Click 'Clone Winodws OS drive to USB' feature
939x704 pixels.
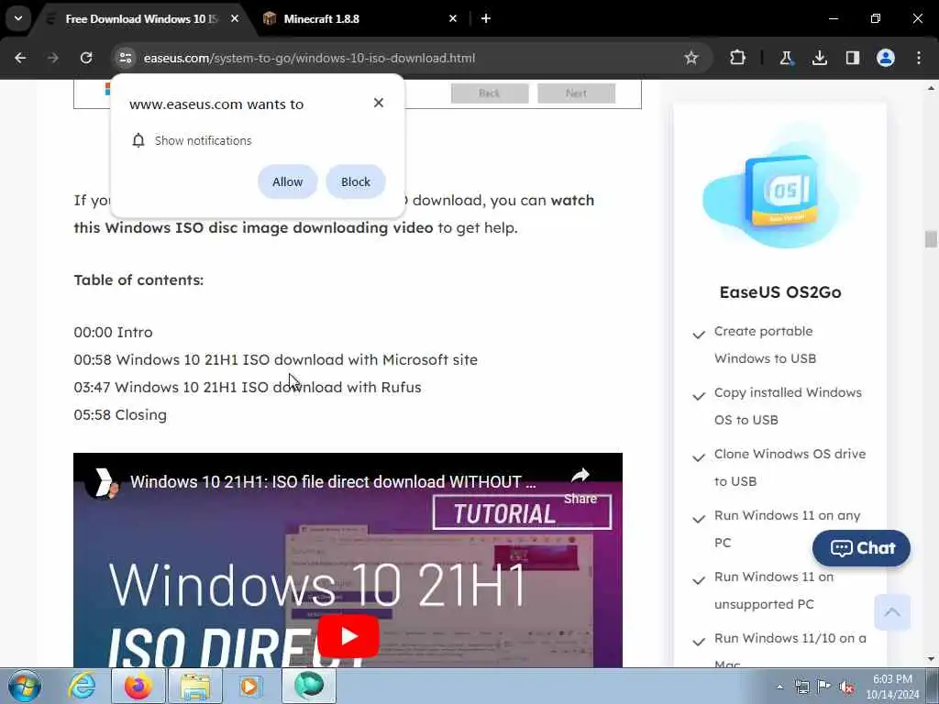790,467
